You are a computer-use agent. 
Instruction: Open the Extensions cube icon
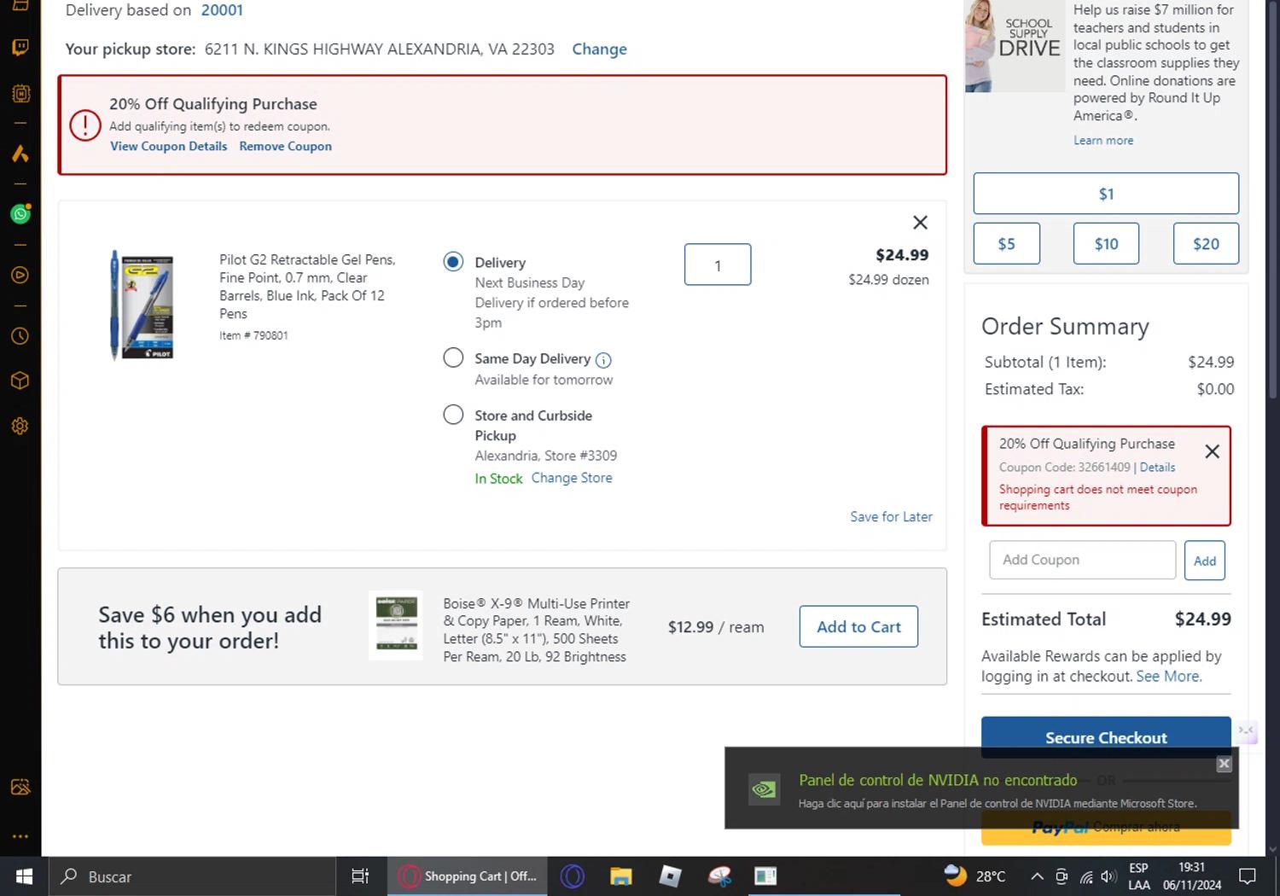click(20, 381)
